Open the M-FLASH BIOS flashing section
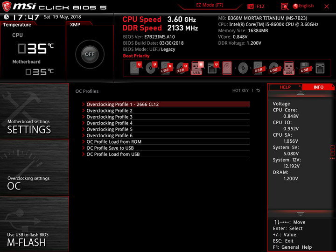The width and height of the screenshot is (336, 252). point(34,224)
